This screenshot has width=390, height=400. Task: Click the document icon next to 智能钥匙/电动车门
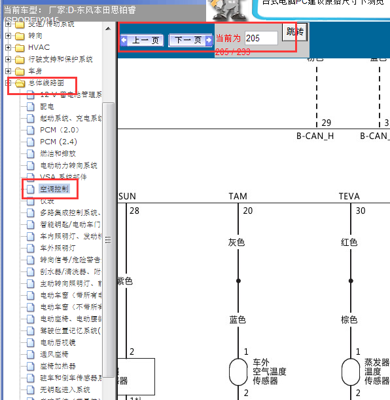pos(31,224)
